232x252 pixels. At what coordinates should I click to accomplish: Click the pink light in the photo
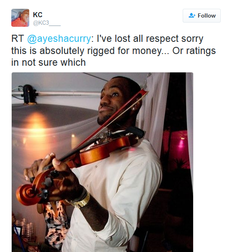[181, 143]
